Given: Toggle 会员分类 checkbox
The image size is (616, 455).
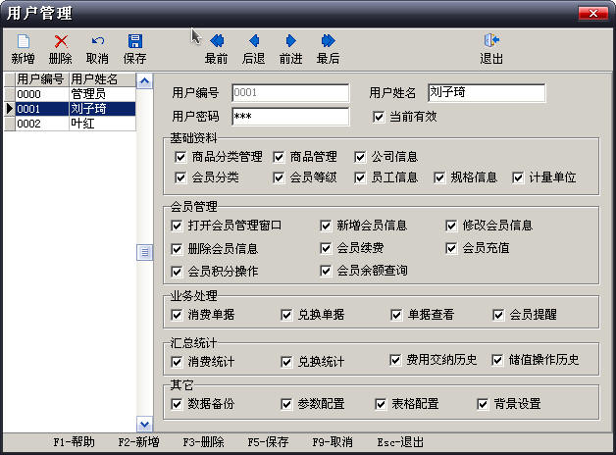Looking at the screenshot, I should pyautogui.click(x=180, y=177).
